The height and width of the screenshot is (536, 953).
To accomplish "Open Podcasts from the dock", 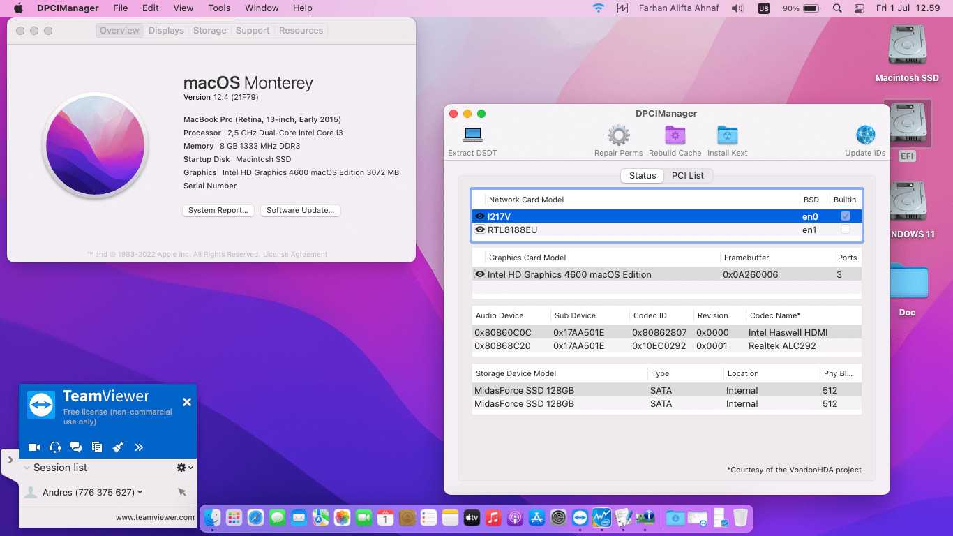I will [x=515, y=517].
